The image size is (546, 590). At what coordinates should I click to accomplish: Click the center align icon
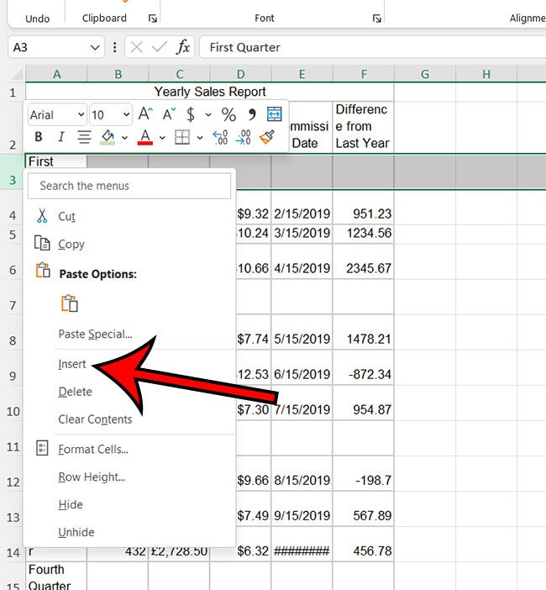[84, 137]
